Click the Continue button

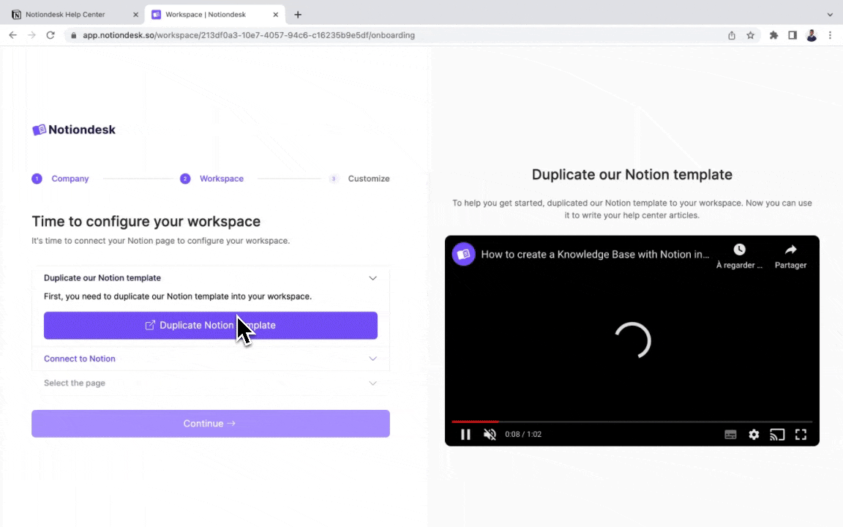click(x=211, y=424)
